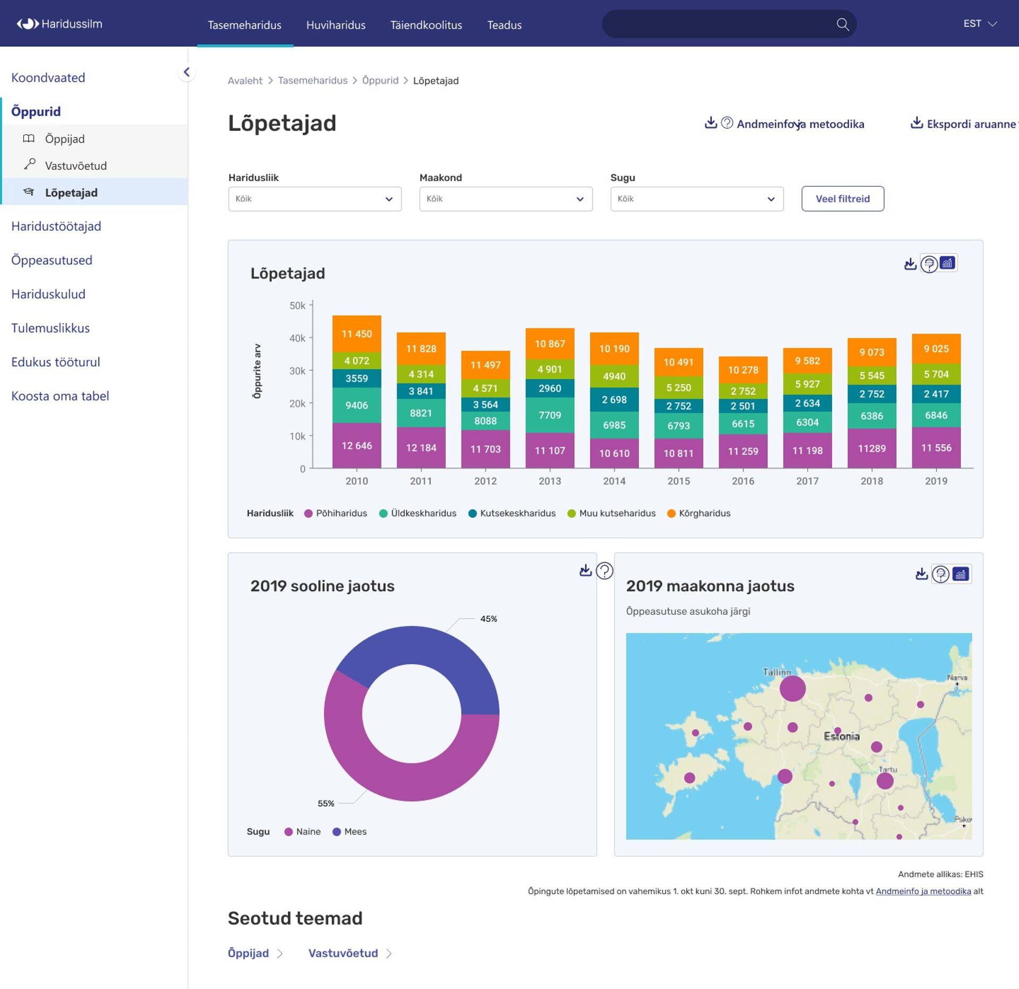Click Ekspordi aruanne download icon
Viewport: 1019px width, 989px height.
click(916, 124)
